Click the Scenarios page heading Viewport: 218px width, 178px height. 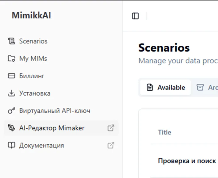pyautogui.click(x=164, y=48)
